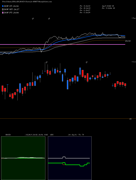The width and height of the screenshot is (136, 180).
Task: Click the tall blue candlestick at the chart's mid-peak
Action: 80,71
